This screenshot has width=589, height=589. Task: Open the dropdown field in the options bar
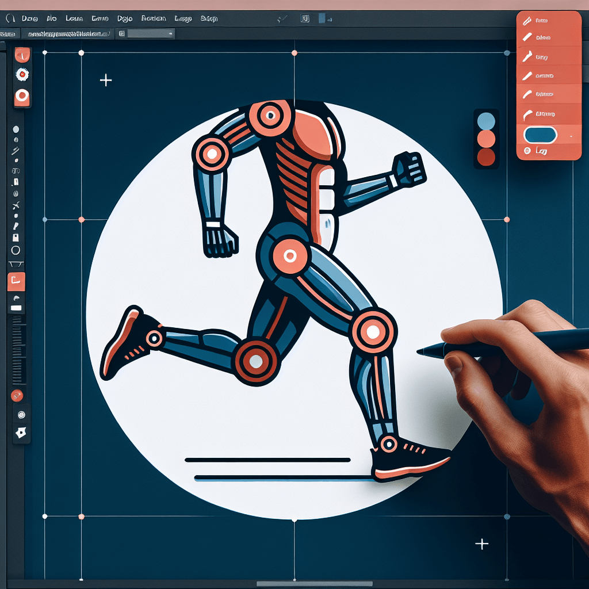pos(150,34)
